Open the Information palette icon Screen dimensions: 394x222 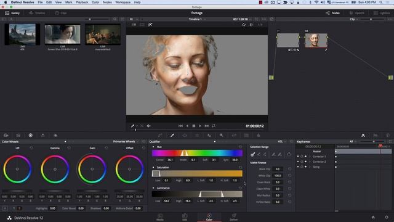coord(388,136)
